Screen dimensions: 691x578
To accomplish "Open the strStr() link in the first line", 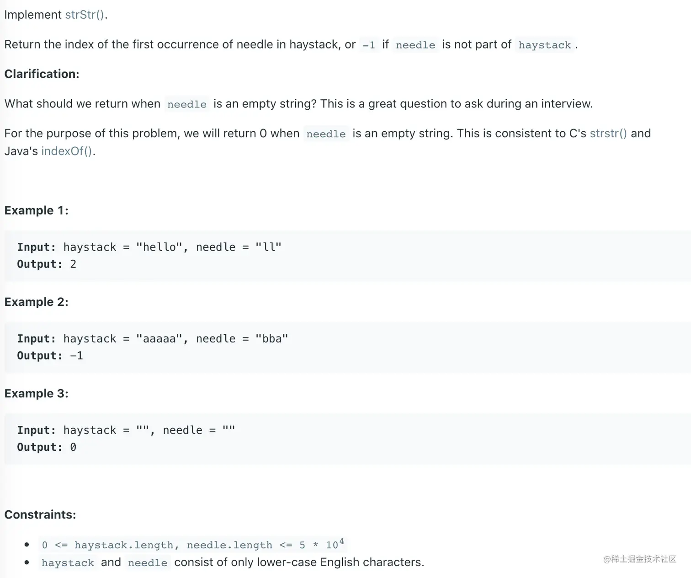I will pos(85,15).
